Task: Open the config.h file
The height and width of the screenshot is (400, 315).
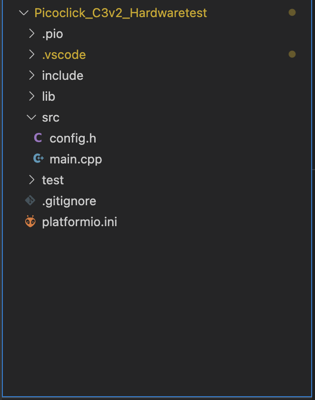Action: click(73, 139)
